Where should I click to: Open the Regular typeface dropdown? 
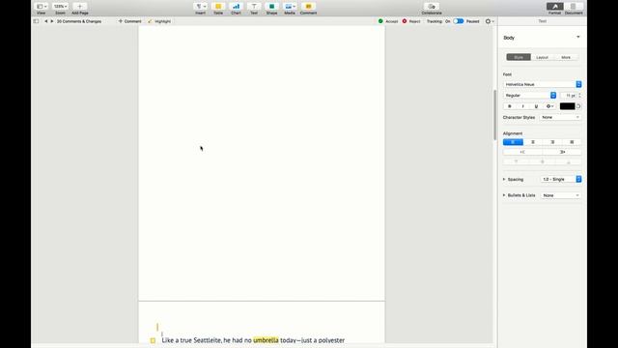[x=530, y=96]
